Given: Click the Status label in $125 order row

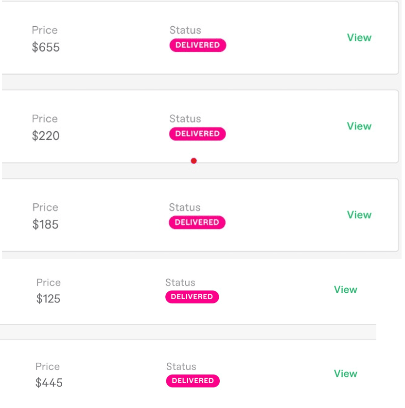Looking at the screenshot, I should tap(180, 283).
